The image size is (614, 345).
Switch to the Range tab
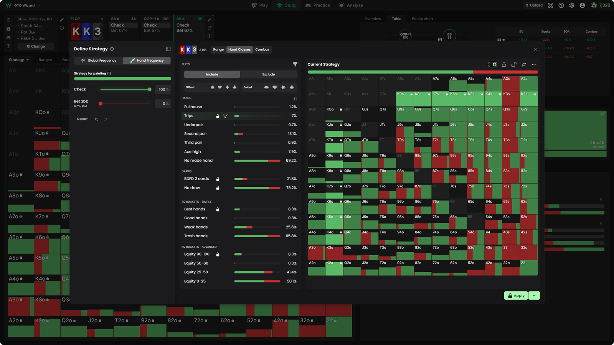pos(218,49)
